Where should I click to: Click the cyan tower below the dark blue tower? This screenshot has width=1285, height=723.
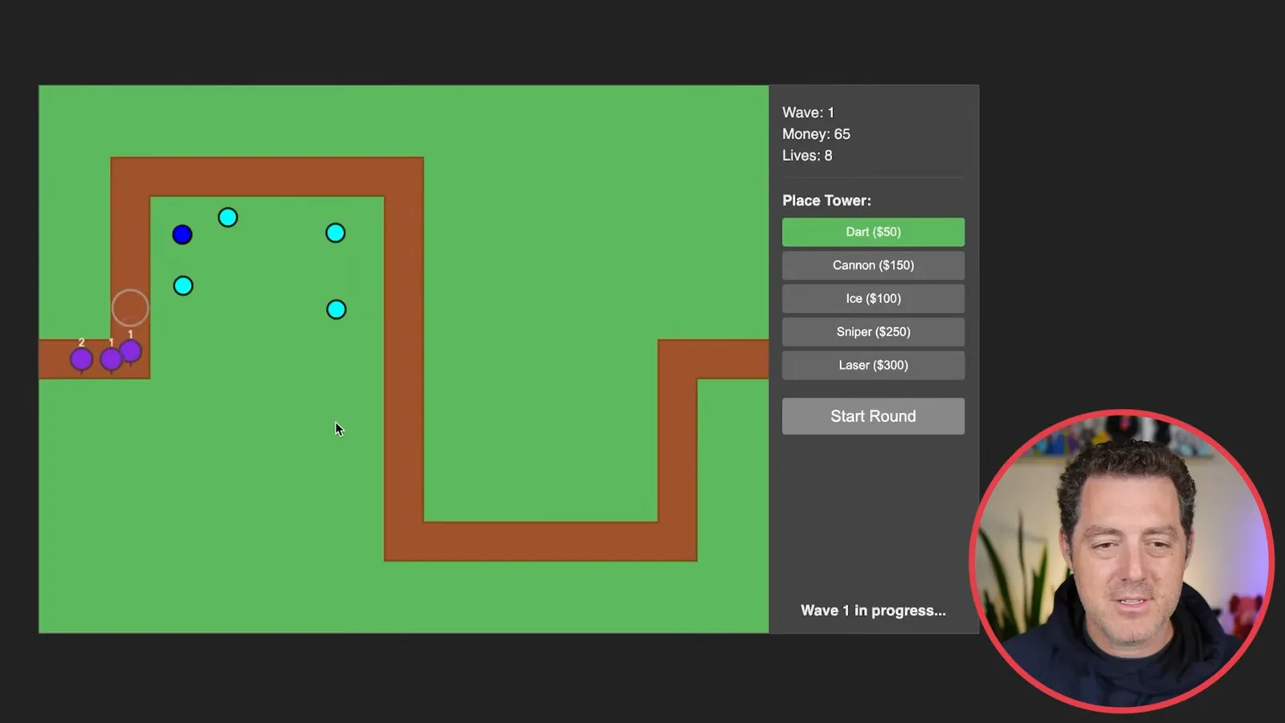183,286
